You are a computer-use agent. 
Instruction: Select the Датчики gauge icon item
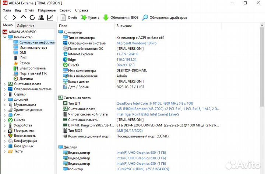[16, 79]
